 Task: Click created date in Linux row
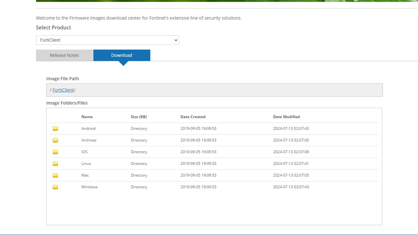pyautogui.click(x=198, y=164)
